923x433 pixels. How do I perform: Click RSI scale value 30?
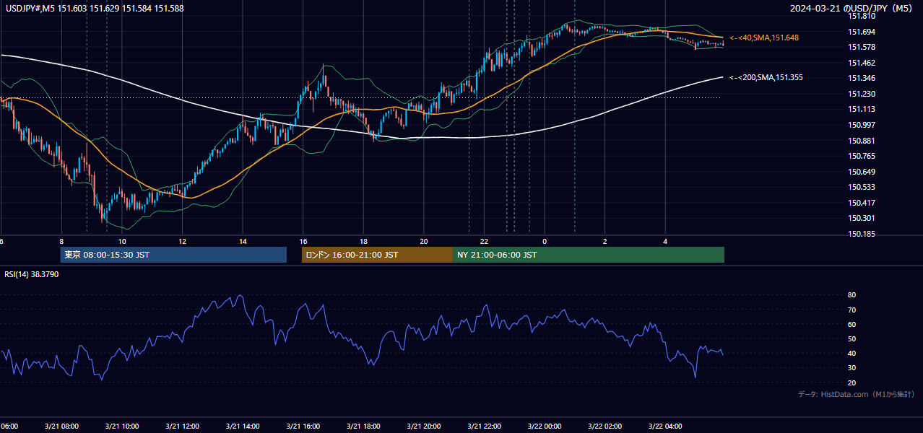click(851, 368)
